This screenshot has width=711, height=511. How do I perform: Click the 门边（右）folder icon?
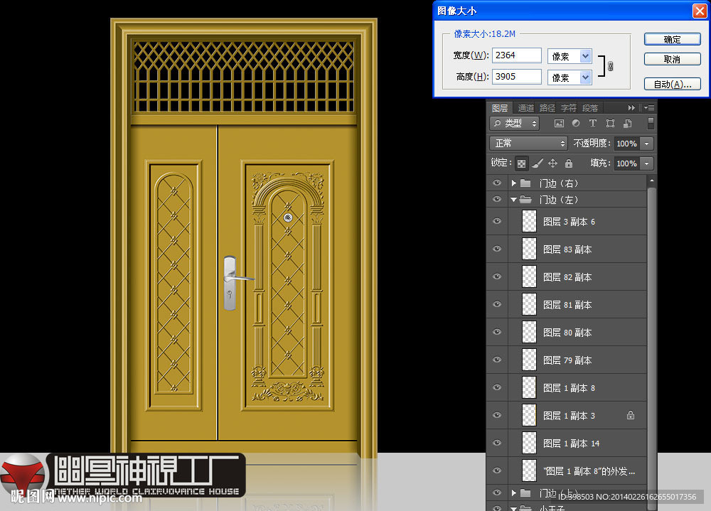point(525,183)
